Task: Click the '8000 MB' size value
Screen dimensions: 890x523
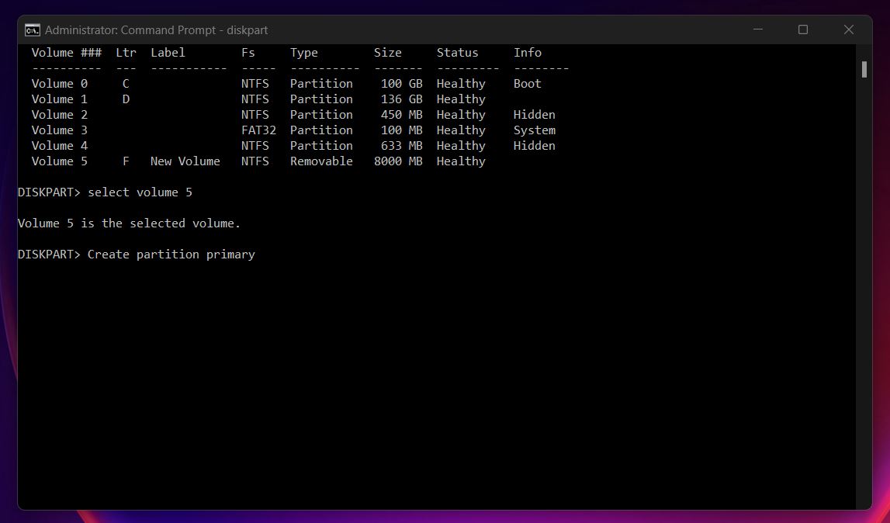Action: (398, 161)
